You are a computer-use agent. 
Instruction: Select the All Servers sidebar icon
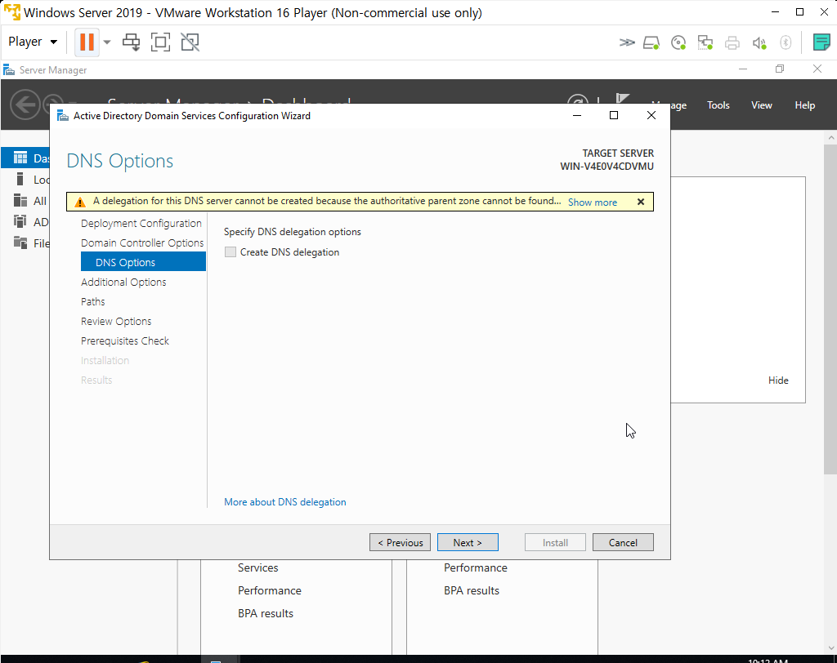pyautogui.click(x=20, y=201)
